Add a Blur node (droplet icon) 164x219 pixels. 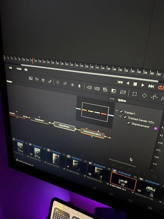(79, 86)
